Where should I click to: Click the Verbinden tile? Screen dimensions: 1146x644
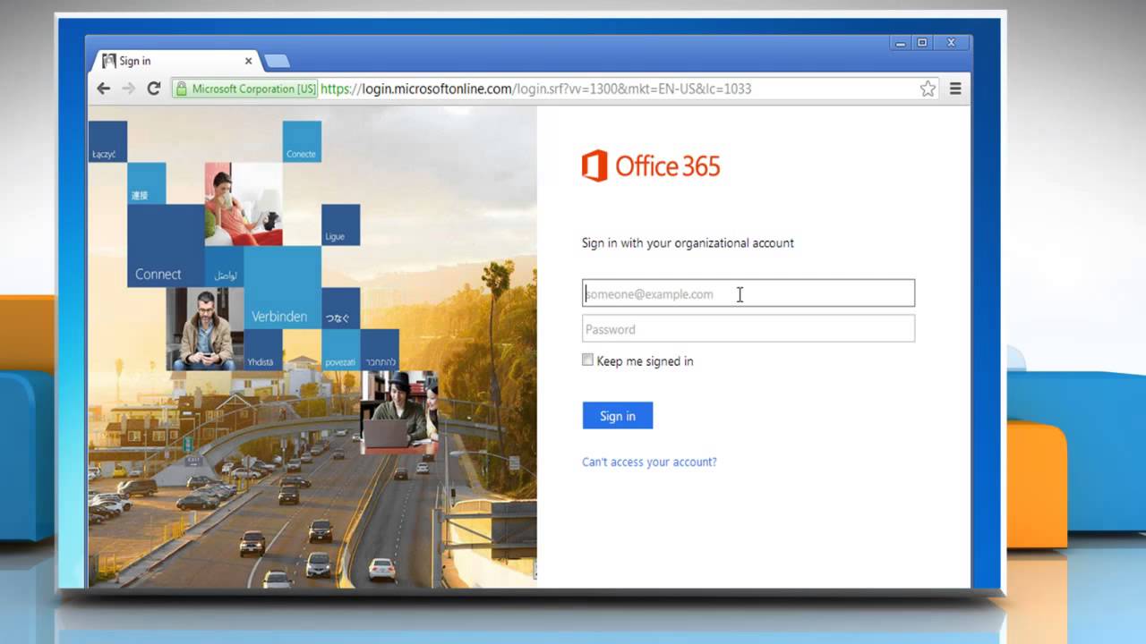[282, 288]
